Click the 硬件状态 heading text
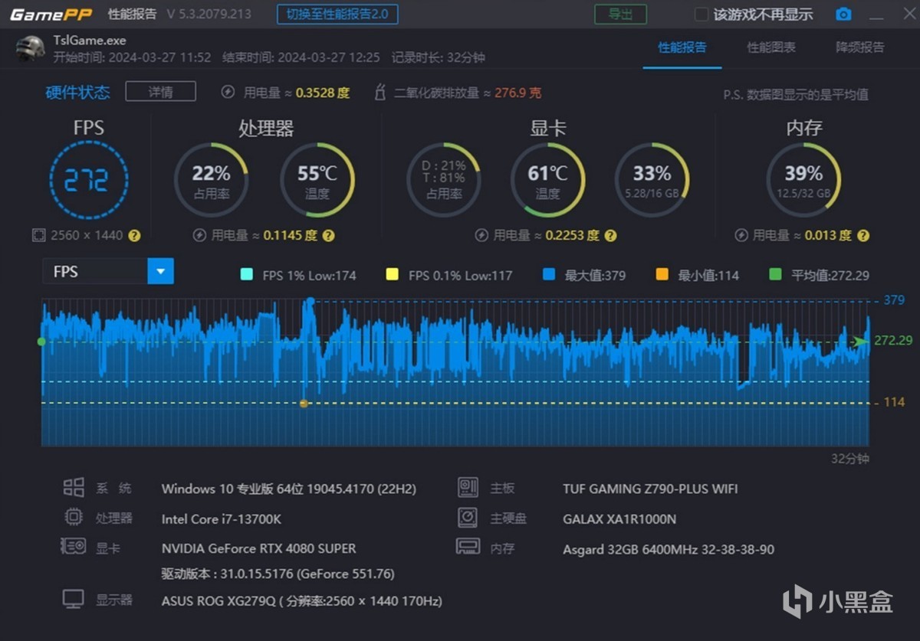920x641 pixels. tap(77, 93)
